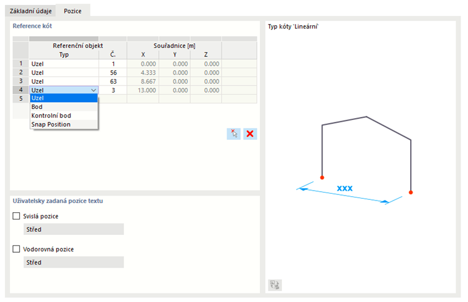Select the Pozice tab
The image size is (468, 302).
point(73,10)
